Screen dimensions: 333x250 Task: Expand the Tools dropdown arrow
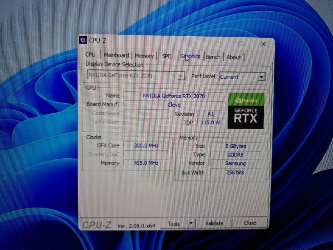click(x=191, y=223)
